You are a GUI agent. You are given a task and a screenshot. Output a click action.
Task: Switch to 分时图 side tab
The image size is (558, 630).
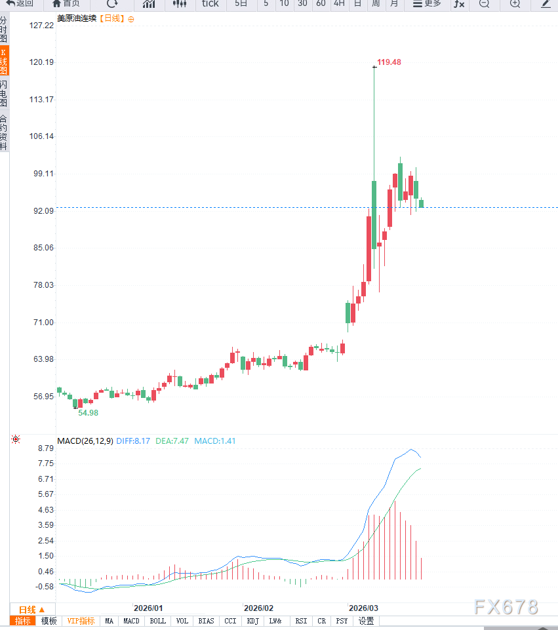4,30
